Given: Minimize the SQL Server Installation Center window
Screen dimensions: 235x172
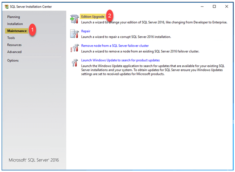Looking at the screenshot, I should click(202, 7).
